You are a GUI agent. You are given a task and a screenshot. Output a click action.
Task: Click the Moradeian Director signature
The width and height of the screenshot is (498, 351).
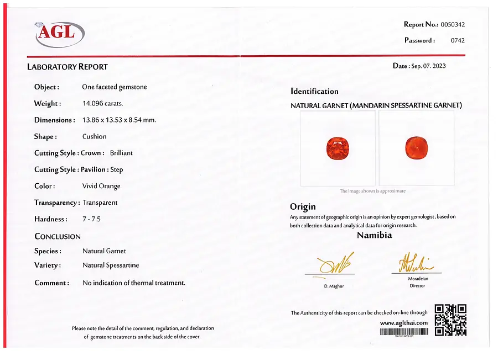416,263
